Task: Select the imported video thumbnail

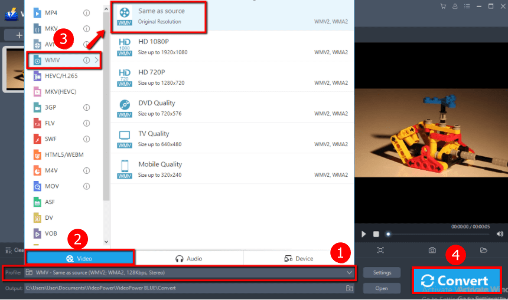Action: (x=15, y=69)
